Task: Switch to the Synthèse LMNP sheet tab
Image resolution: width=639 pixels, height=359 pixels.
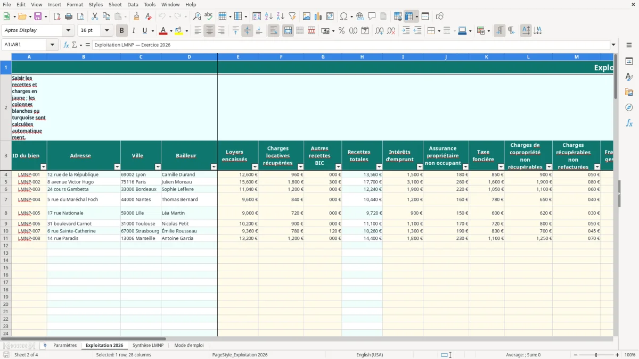Action: (x=148, y=346)
